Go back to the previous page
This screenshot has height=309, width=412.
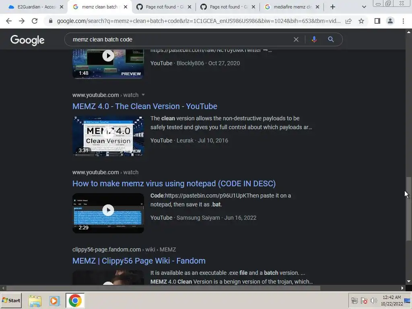(9, 21)
